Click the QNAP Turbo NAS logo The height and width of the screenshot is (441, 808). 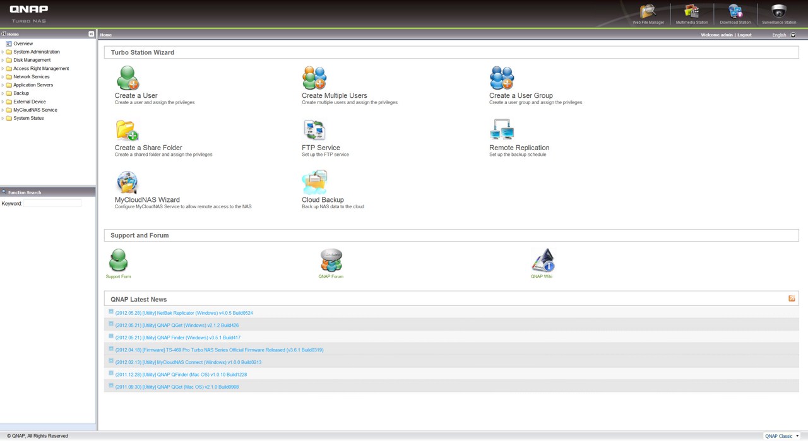tap(29, 14)
